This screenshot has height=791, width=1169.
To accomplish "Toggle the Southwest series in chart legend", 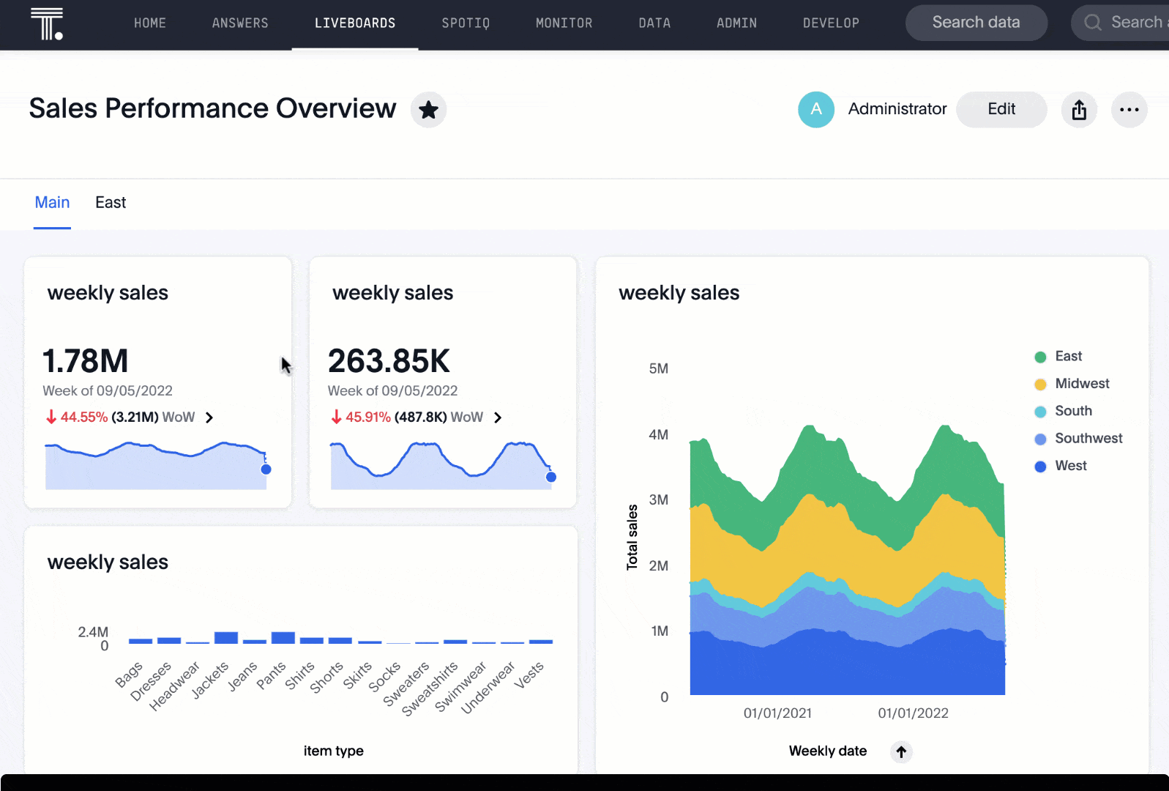I will tap(1088, 439).
